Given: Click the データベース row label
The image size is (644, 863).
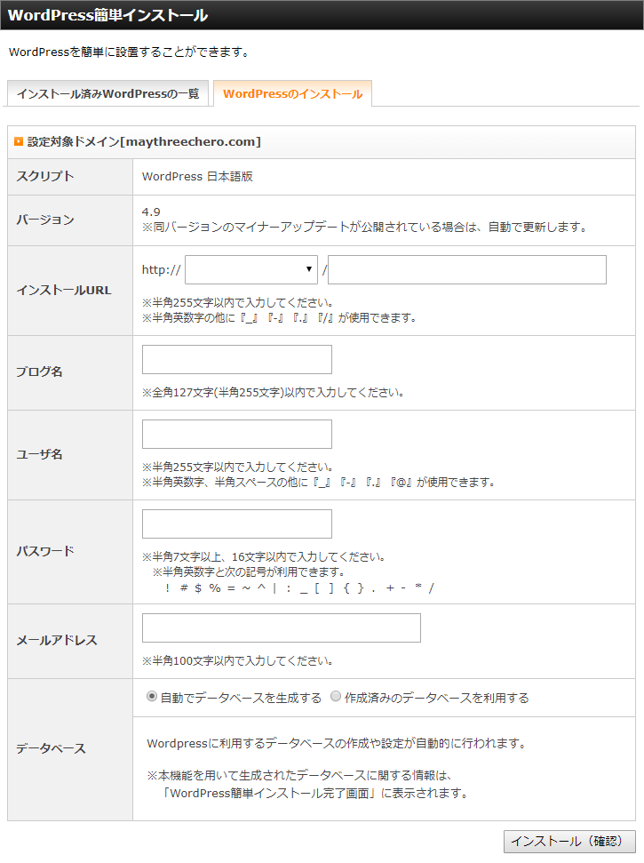Looking at the screenshot, I should coord(52,748).
